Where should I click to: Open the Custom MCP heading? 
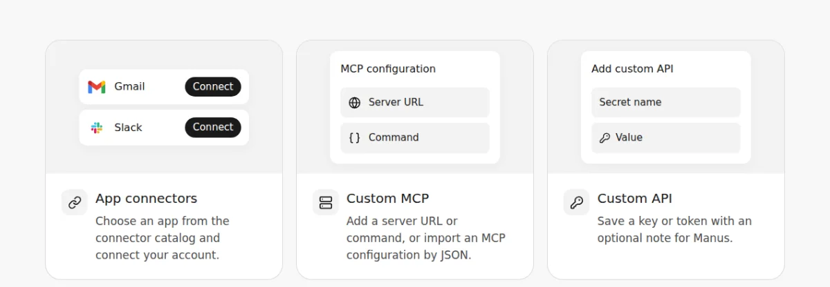pyautogui.click(x=388, y=199)
